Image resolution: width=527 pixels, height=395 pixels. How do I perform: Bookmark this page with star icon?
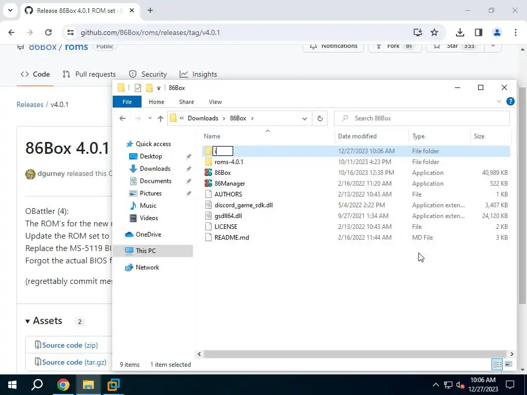(434, 32)
